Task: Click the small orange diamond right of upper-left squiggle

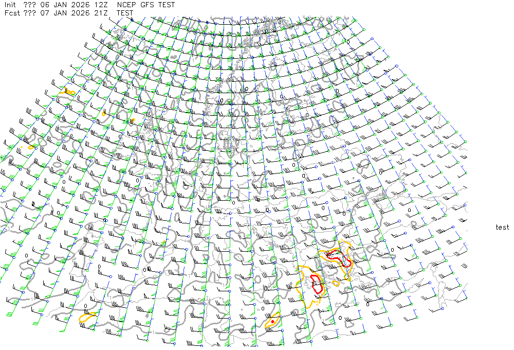Action: [x=104, y=113]
